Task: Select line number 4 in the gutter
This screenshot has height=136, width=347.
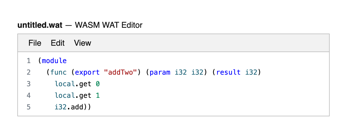Action: [28, 95]
